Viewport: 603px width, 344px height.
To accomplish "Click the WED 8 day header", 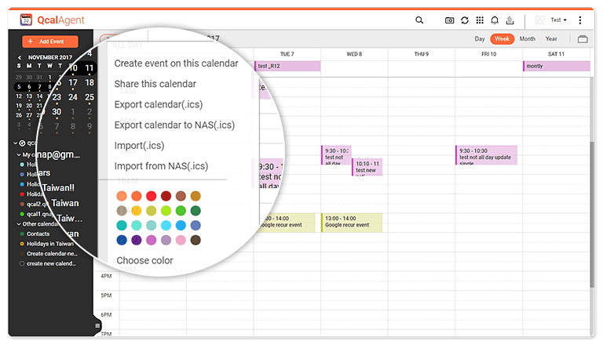I will tap(354, 54).
